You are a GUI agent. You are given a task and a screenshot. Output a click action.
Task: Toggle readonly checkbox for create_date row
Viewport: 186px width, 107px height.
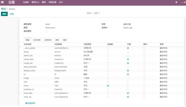tap(128, 59)
